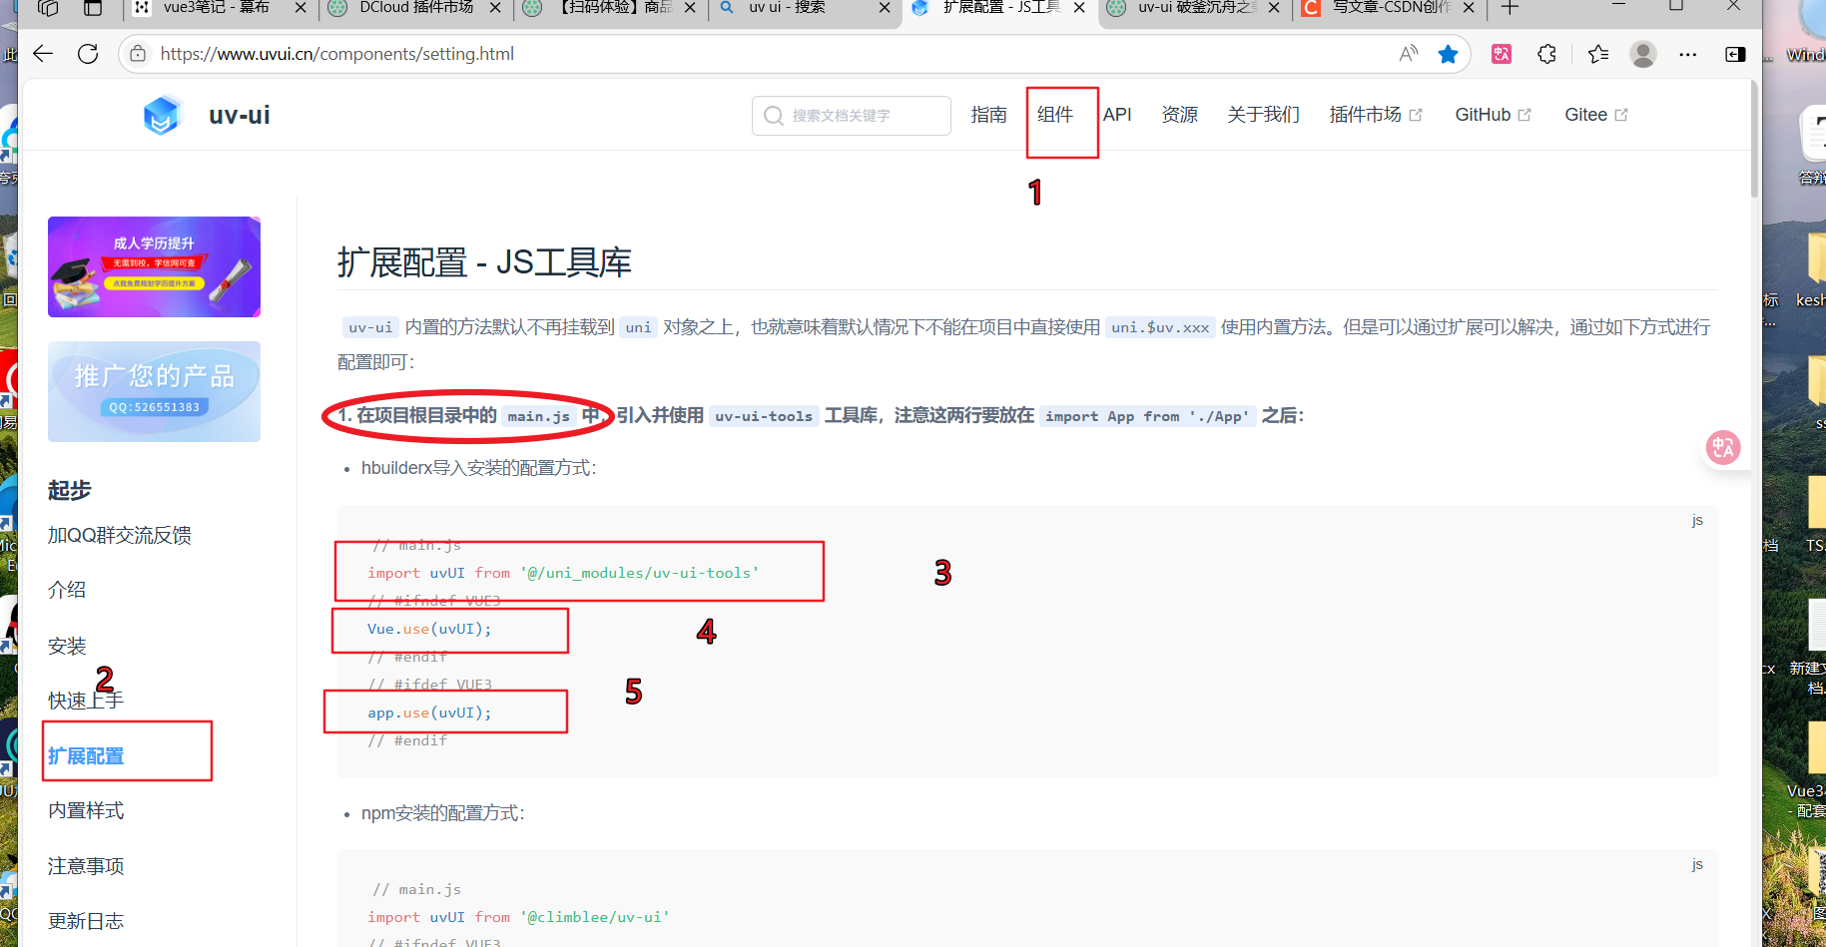The width and height of the screenshot is (1826, 947).
Task: Click the import uvUI from uv-ui-tools code line
Action: click(563, 573)
